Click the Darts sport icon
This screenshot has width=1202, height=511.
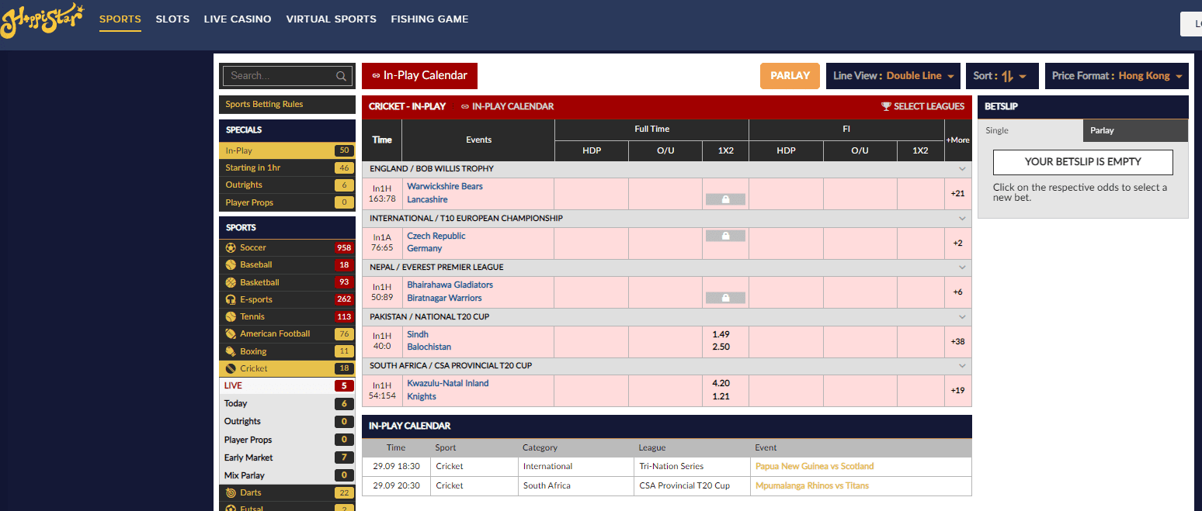[231, 492]
